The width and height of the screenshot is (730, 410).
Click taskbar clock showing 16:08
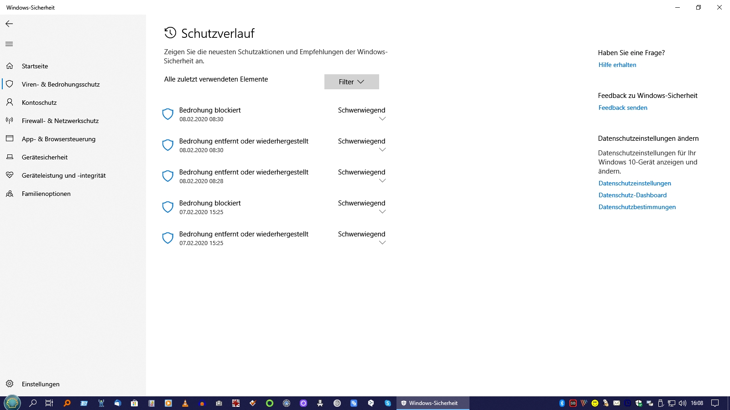pos(697,403)
